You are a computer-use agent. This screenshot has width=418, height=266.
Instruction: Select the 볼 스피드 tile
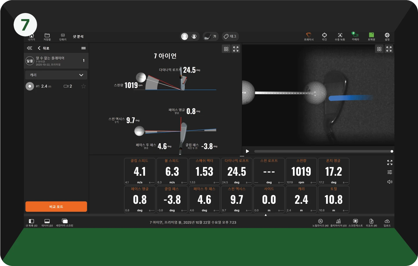[172, 171]
